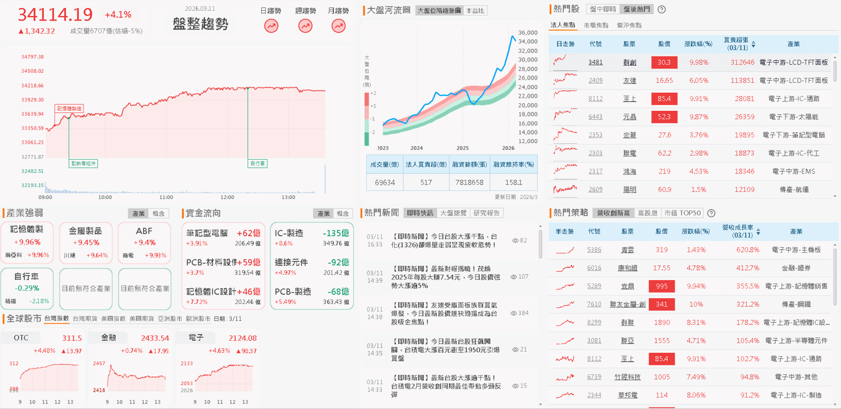This screenshot has width=841, height=409.
Task: Open the 陽明 stock link
Action: [x=629, y=189]
